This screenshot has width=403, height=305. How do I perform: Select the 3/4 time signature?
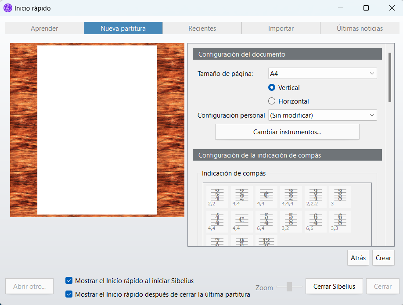pos(315,197)
